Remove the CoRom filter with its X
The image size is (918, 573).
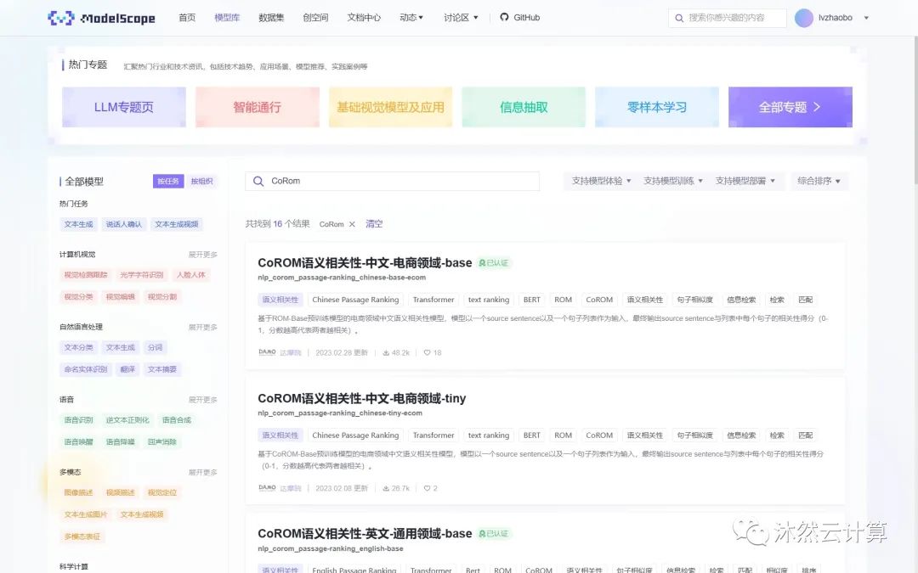(352, 224)
